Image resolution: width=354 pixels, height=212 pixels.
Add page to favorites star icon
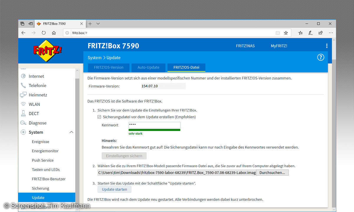point(286,33)
